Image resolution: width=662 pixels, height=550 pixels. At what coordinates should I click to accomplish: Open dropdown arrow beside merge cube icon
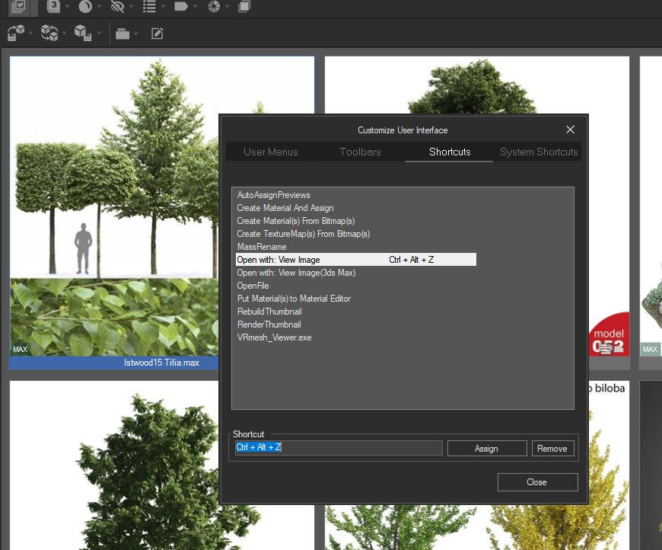tap(31, 33)
